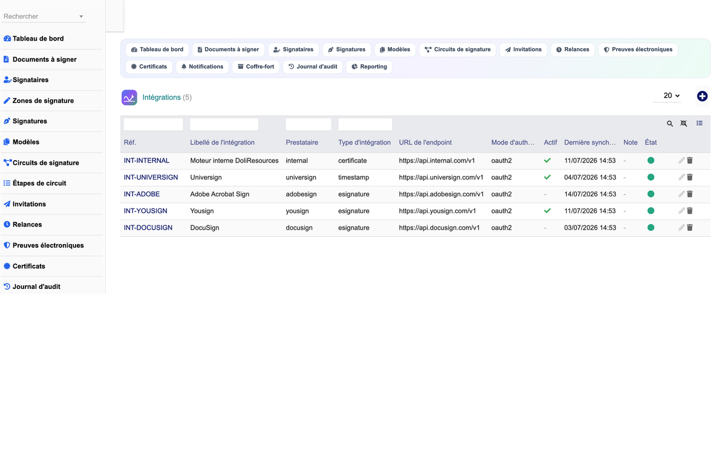
Task: Add a new integration with plus icon
Action: (x=702, y=96)
